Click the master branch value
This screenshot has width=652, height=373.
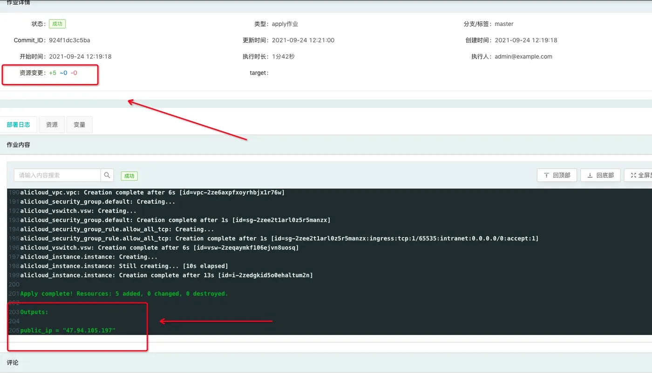coord(504,24)
